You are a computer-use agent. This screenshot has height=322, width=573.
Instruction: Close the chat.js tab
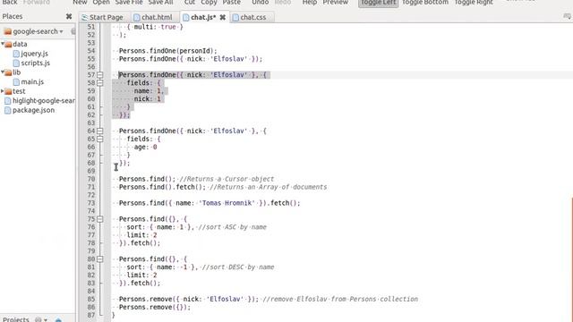click(x=223, y=17)
